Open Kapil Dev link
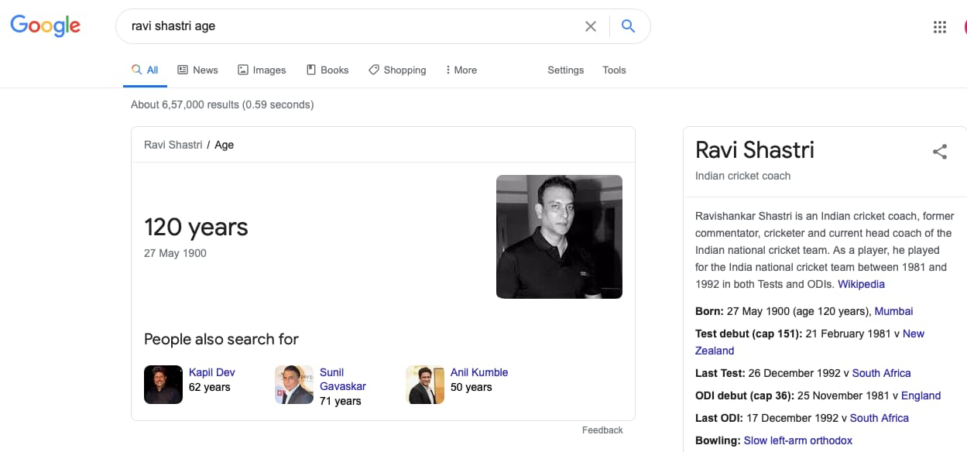The height and width of the screenshot is (452, 967). tap(212, 372)
